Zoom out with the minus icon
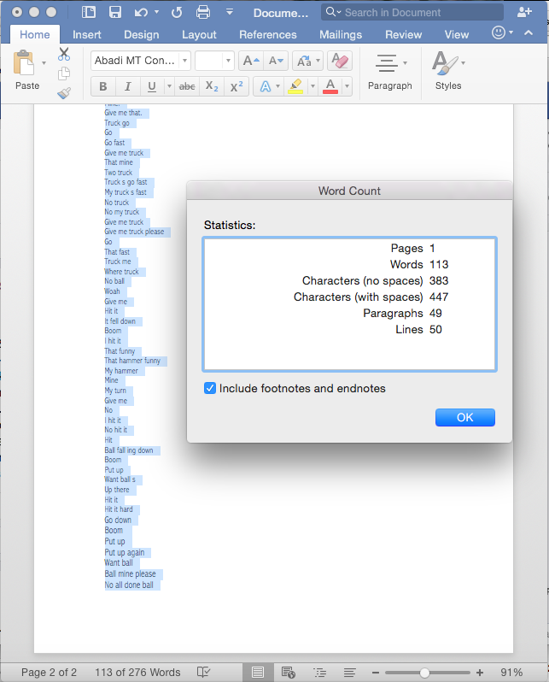The height and width of the screenshot is (682, 549). (x=376, y=673)
